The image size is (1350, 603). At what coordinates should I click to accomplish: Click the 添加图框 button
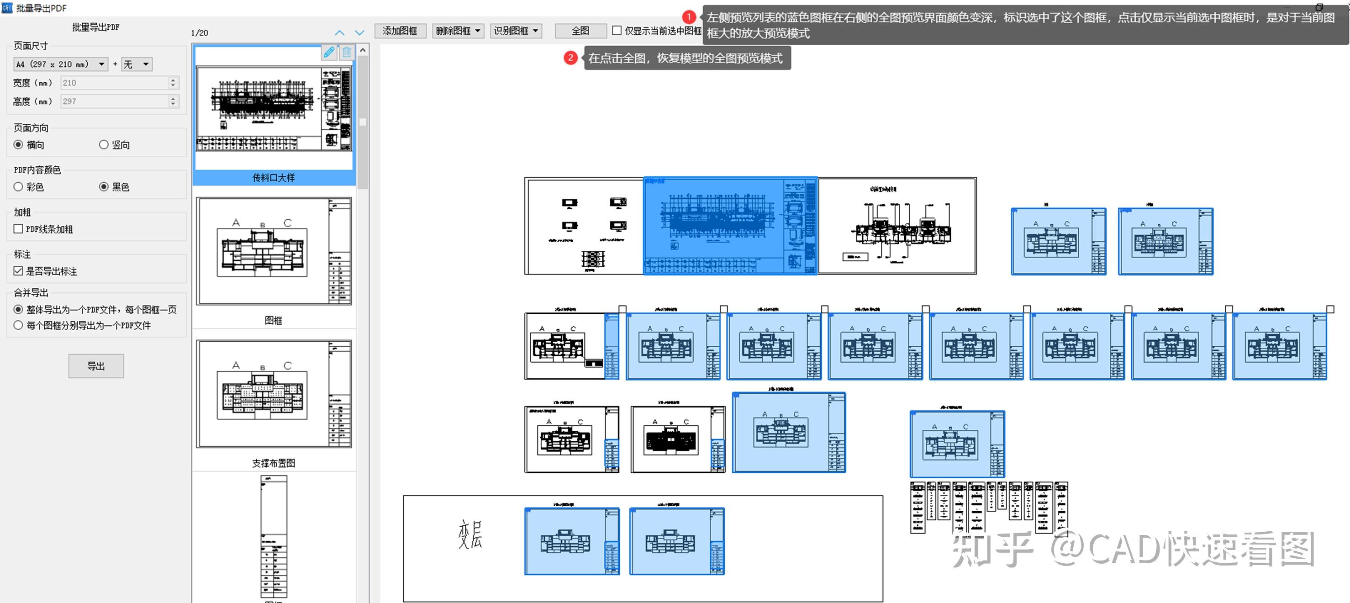click(401, 31)
